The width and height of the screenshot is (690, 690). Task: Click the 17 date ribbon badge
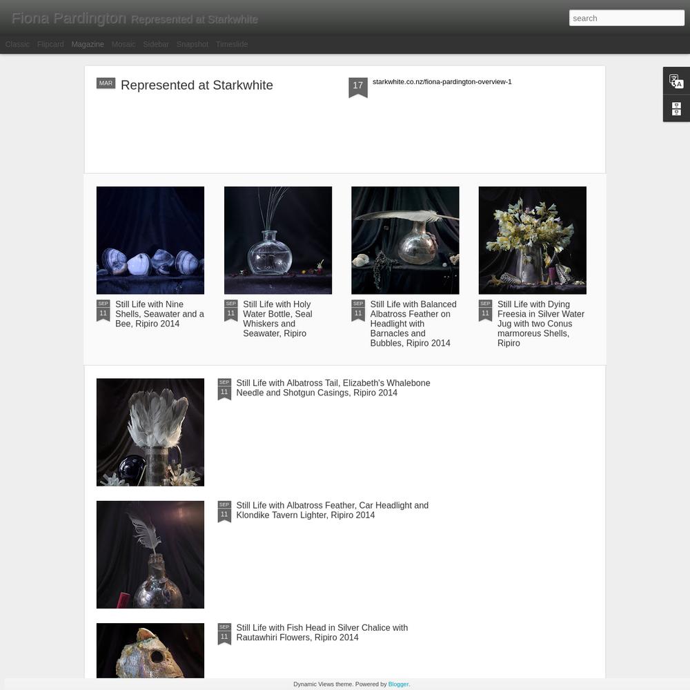point(357,88)
